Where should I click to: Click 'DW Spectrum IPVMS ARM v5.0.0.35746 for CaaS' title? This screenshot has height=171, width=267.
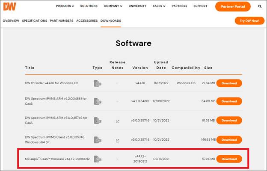tap(56, 120)
